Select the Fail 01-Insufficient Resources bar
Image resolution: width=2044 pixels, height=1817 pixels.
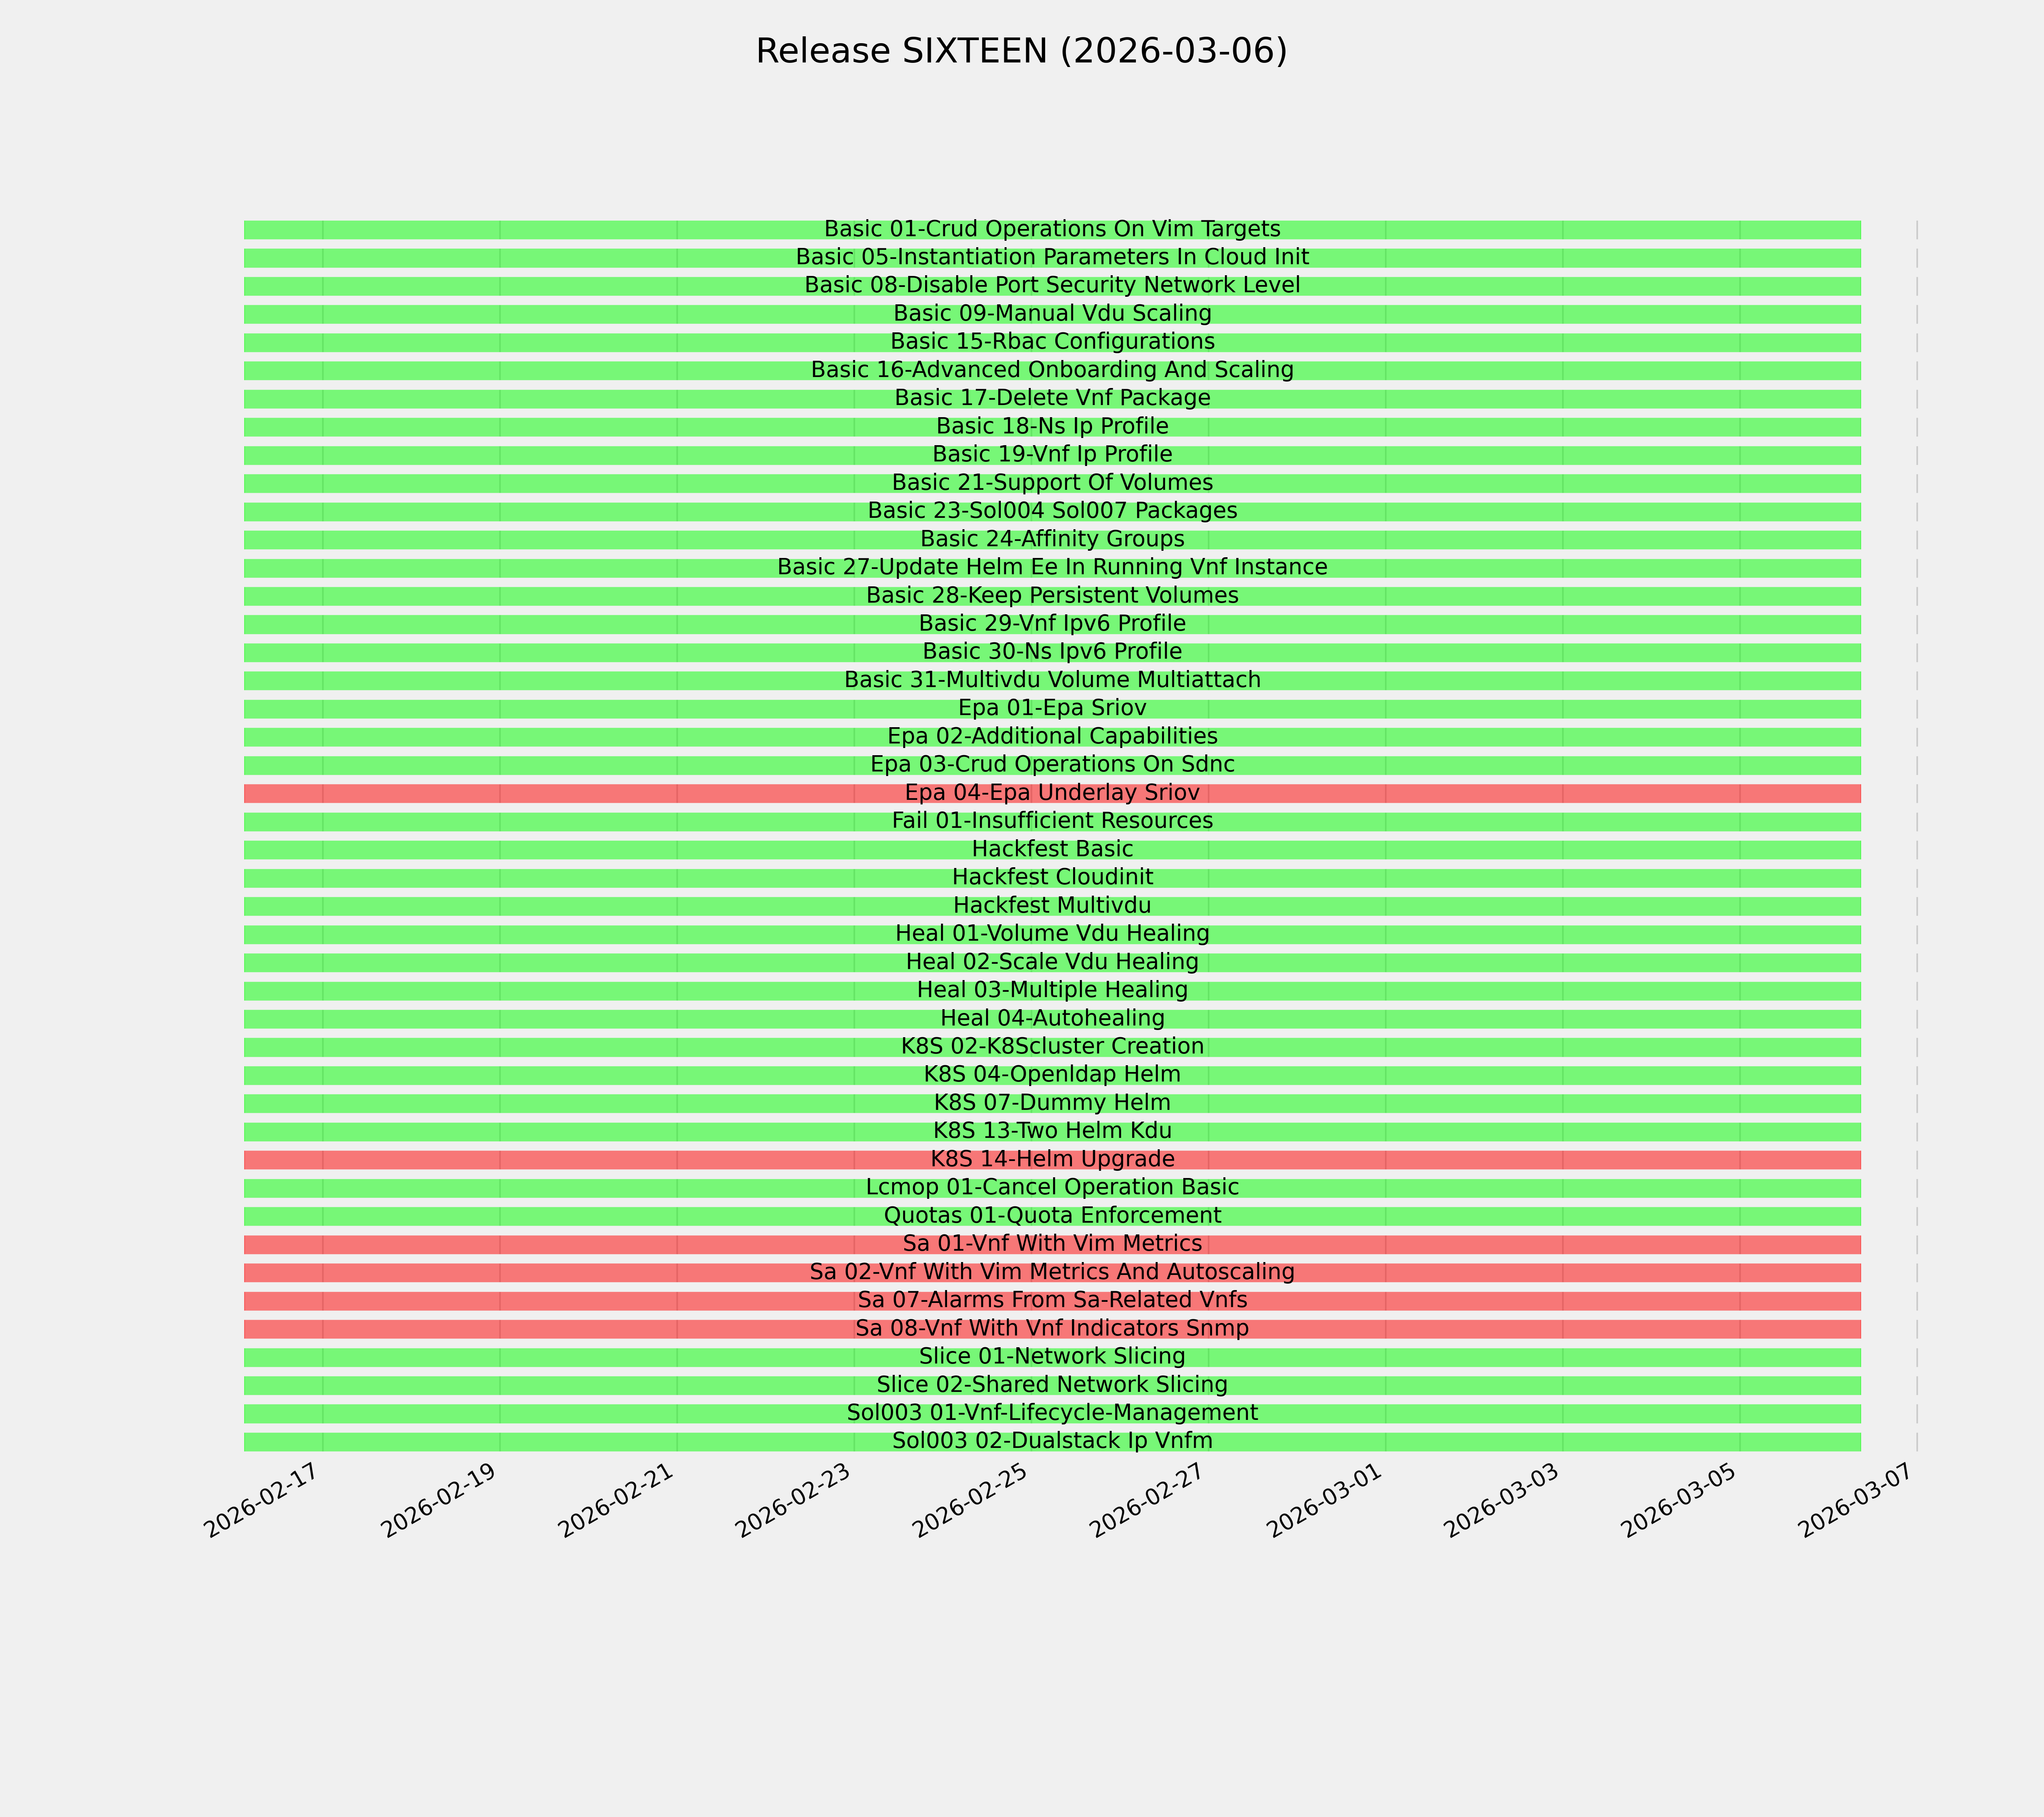coord(1052,822)
